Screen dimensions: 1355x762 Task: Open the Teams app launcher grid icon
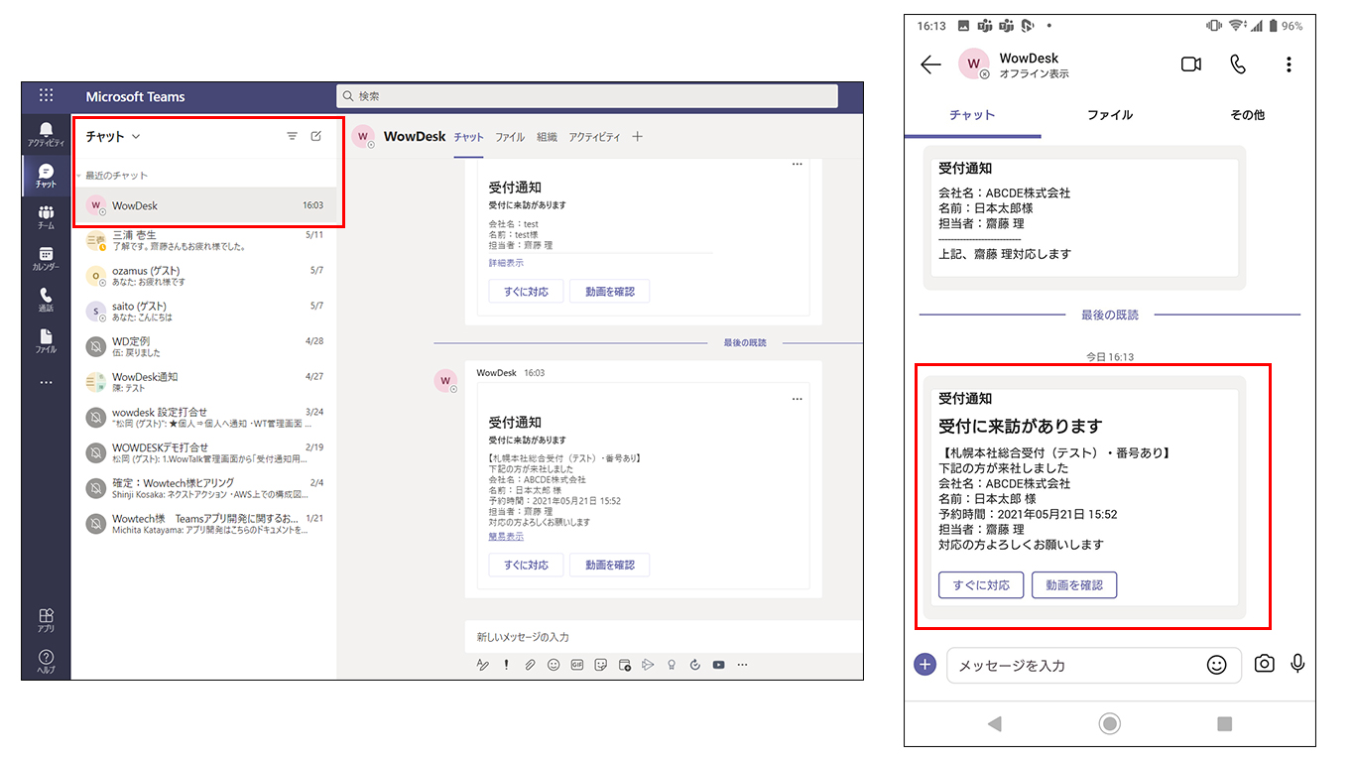46,96
